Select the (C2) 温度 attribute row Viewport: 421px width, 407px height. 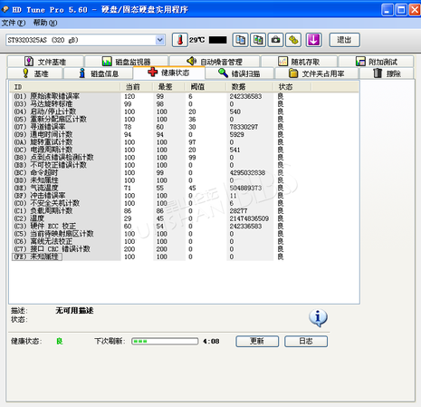[x=146, y=218]
